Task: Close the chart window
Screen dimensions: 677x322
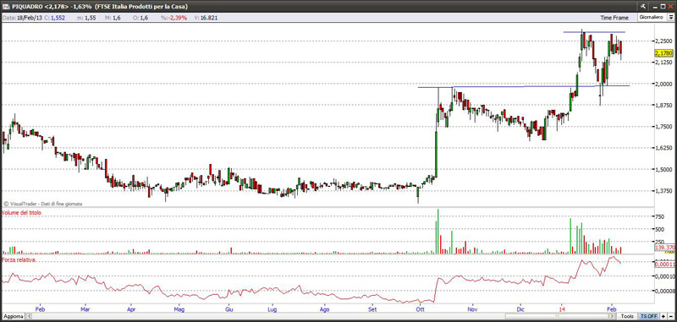Action: point(670,6)
